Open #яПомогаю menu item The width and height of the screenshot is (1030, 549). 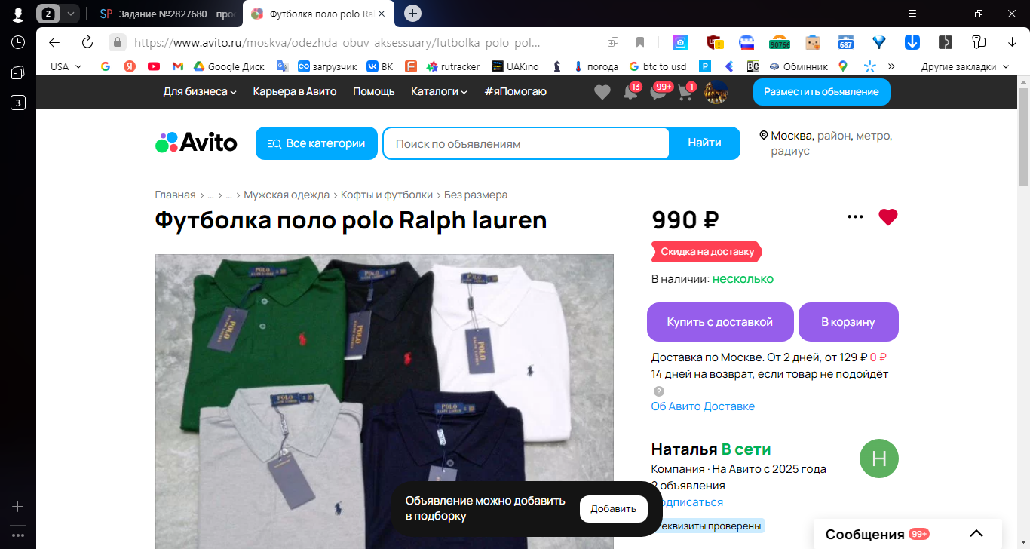point(516,91)
